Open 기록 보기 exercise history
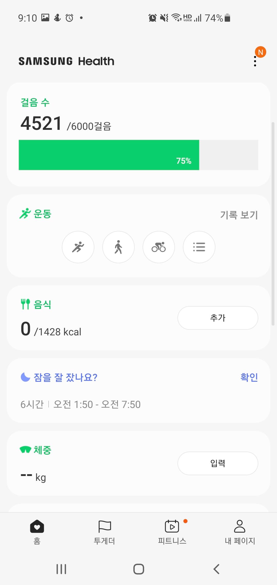The height and width of the screenshot is (585, 277). click(239, 215)
